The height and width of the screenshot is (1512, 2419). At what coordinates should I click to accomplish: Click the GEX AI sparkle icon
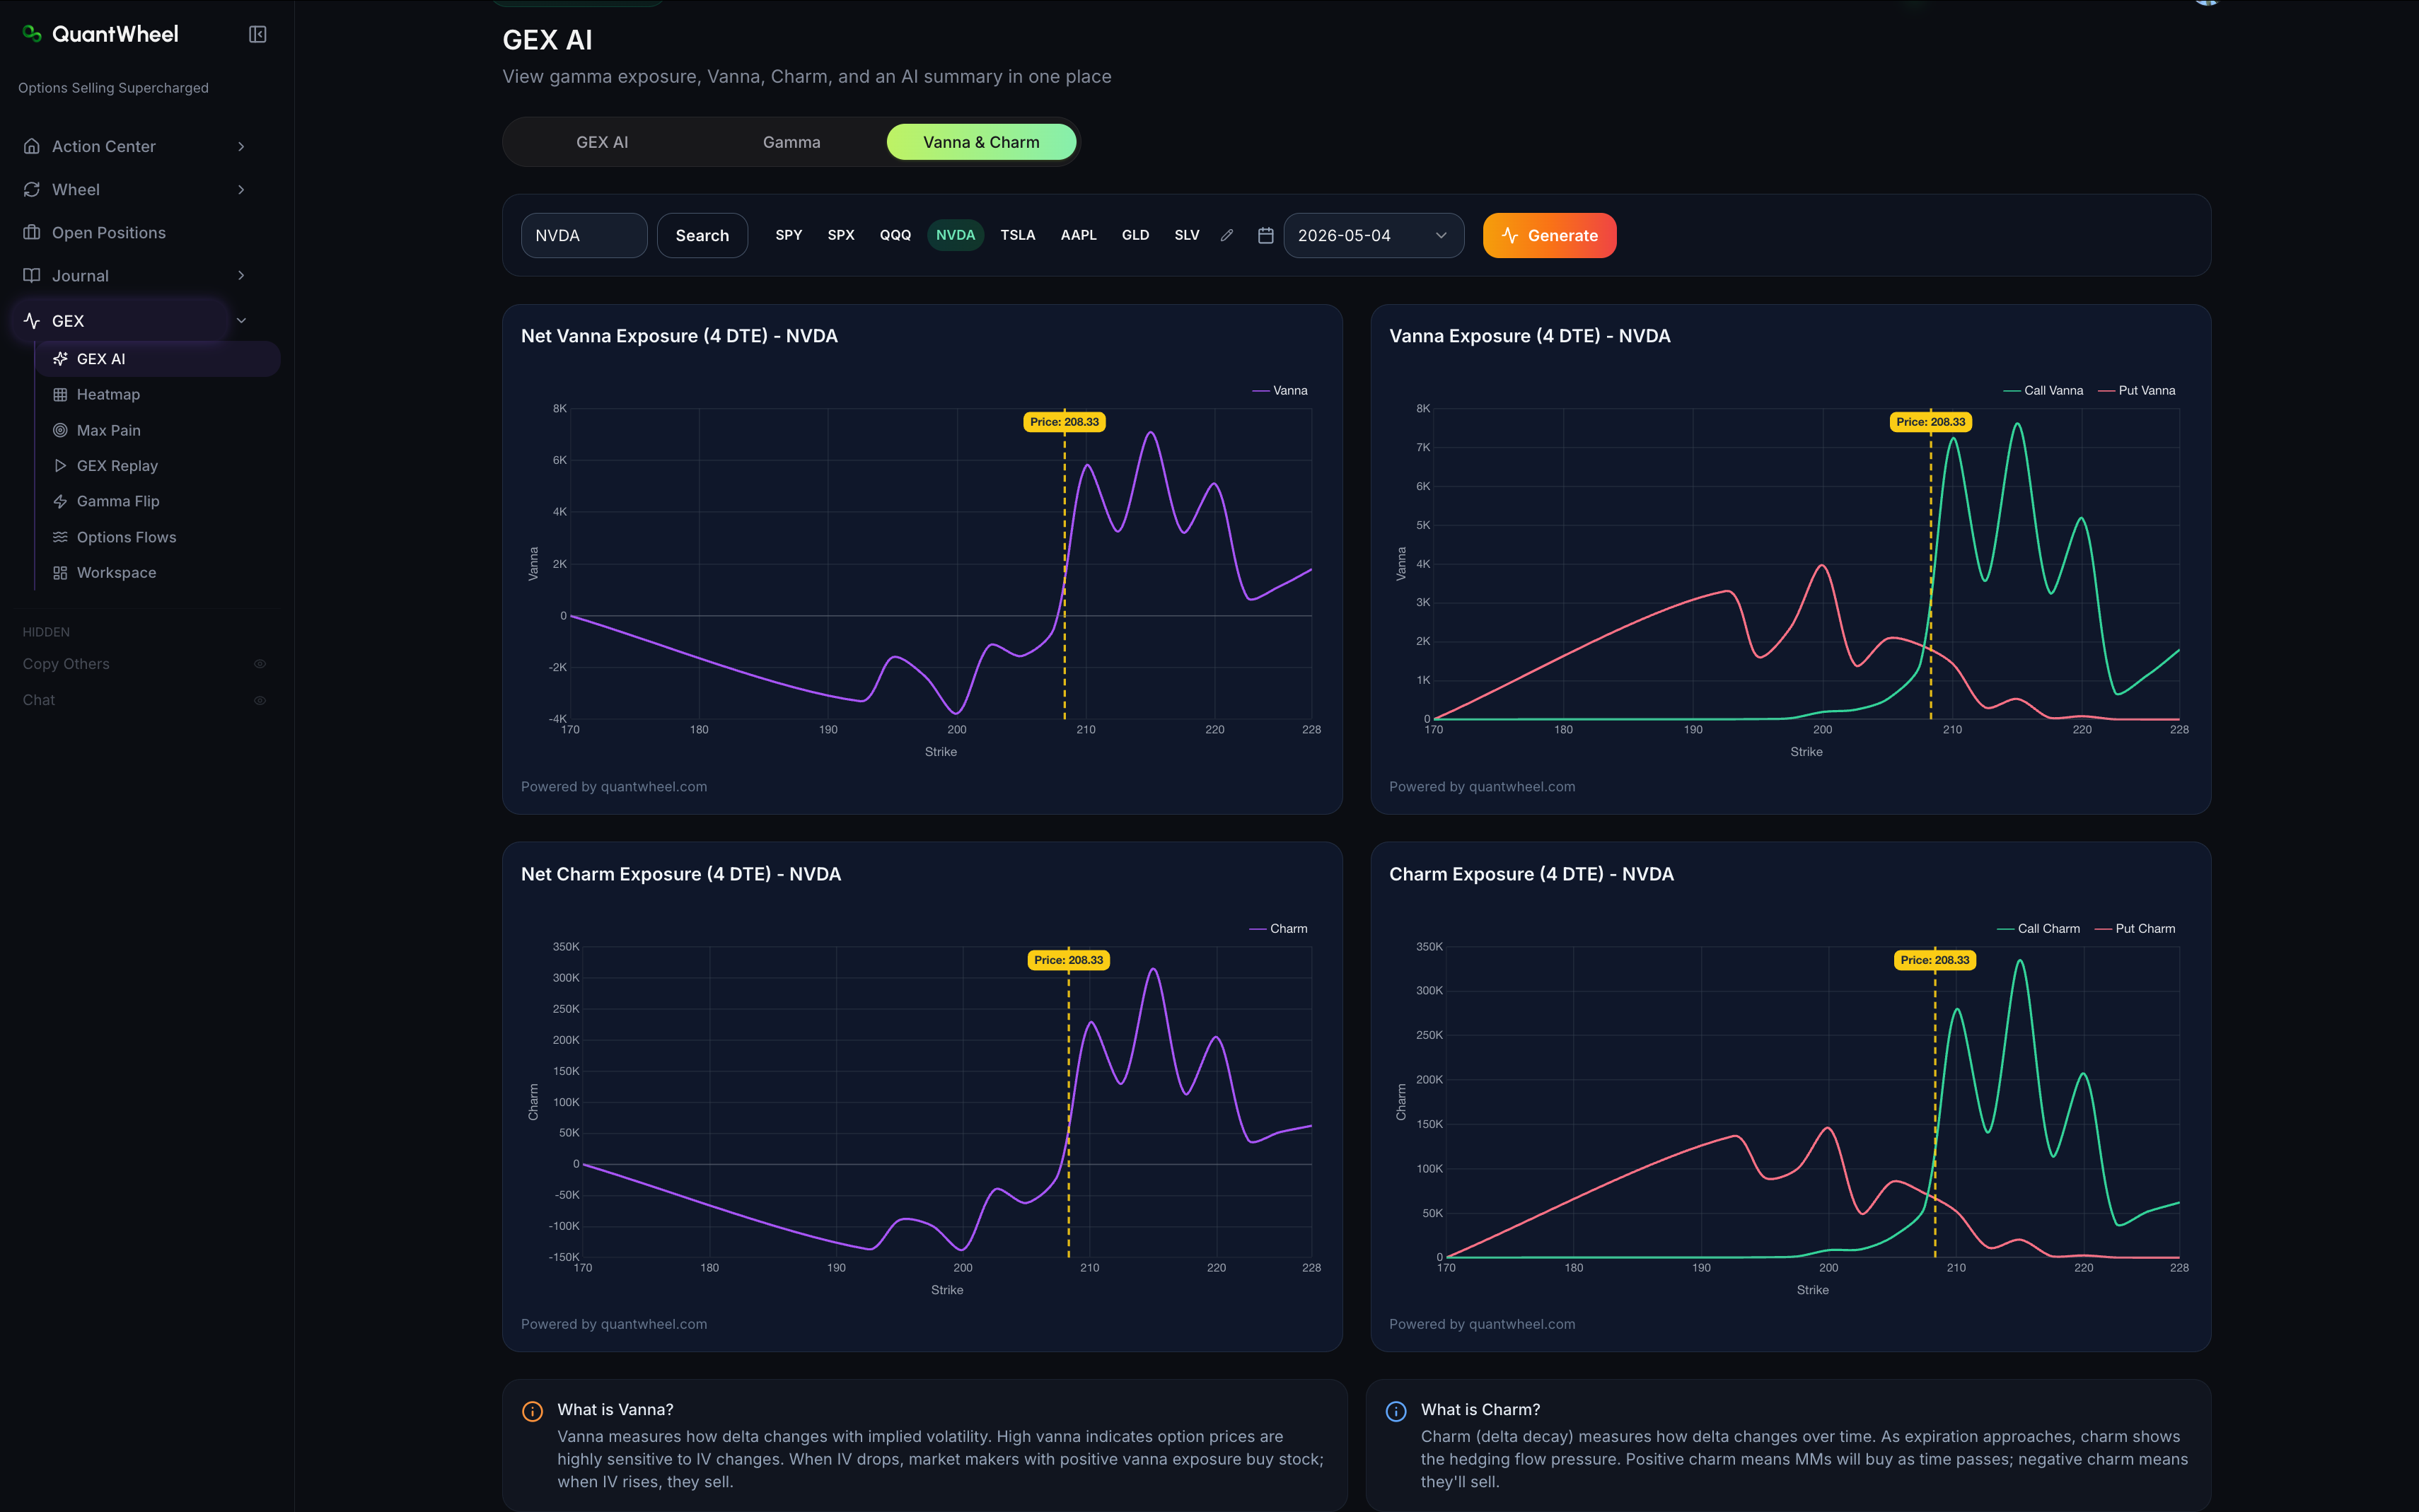point(60,359)
